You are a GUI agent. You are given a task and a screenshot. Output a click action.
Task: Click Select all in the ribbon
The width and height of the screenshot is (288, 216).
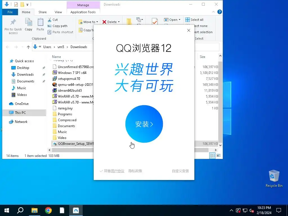pyautogui.click(x=194, y=20)
